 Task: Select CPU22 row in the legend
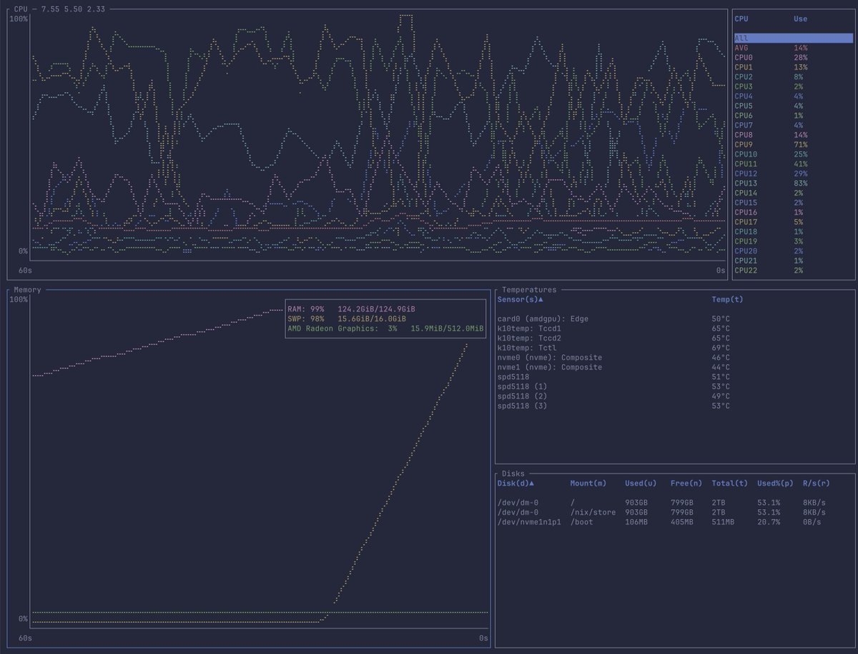(792, 270)
